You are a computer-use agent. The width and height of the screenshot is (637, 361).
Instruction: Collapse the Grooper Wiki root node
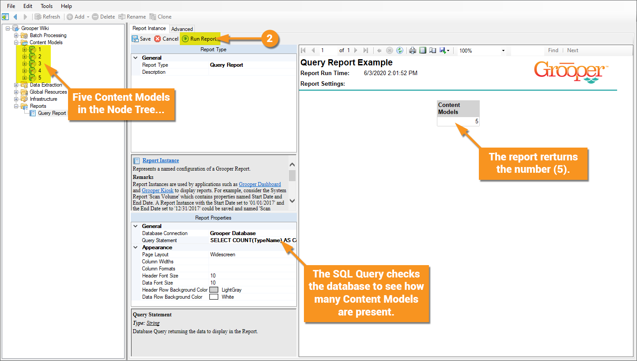8,28
